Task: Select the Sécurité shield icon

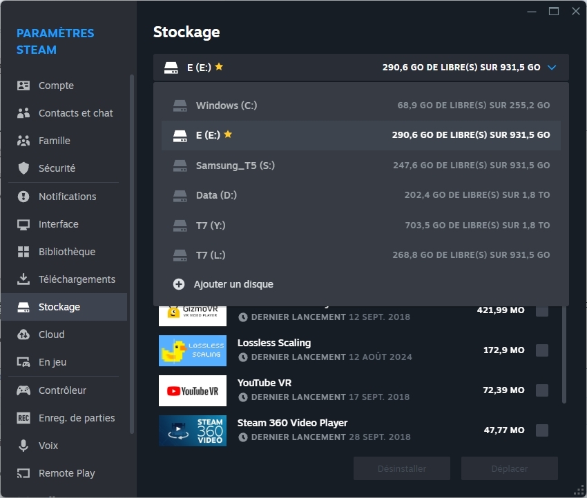Action: tap(23, 168)
